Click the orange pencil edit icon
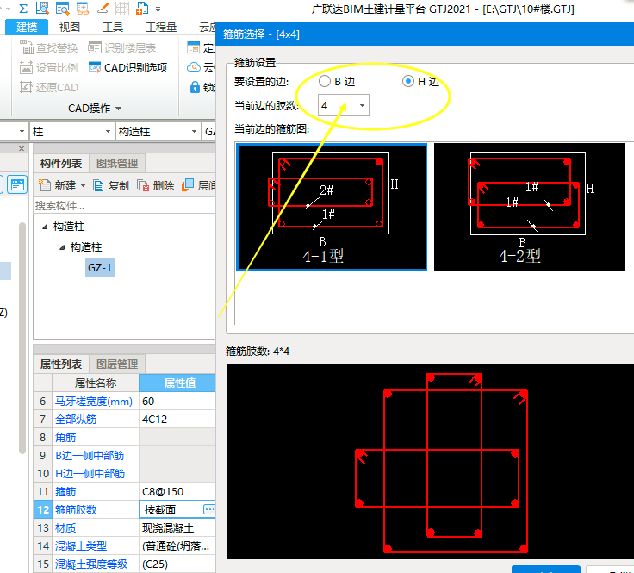 (103, 8)
